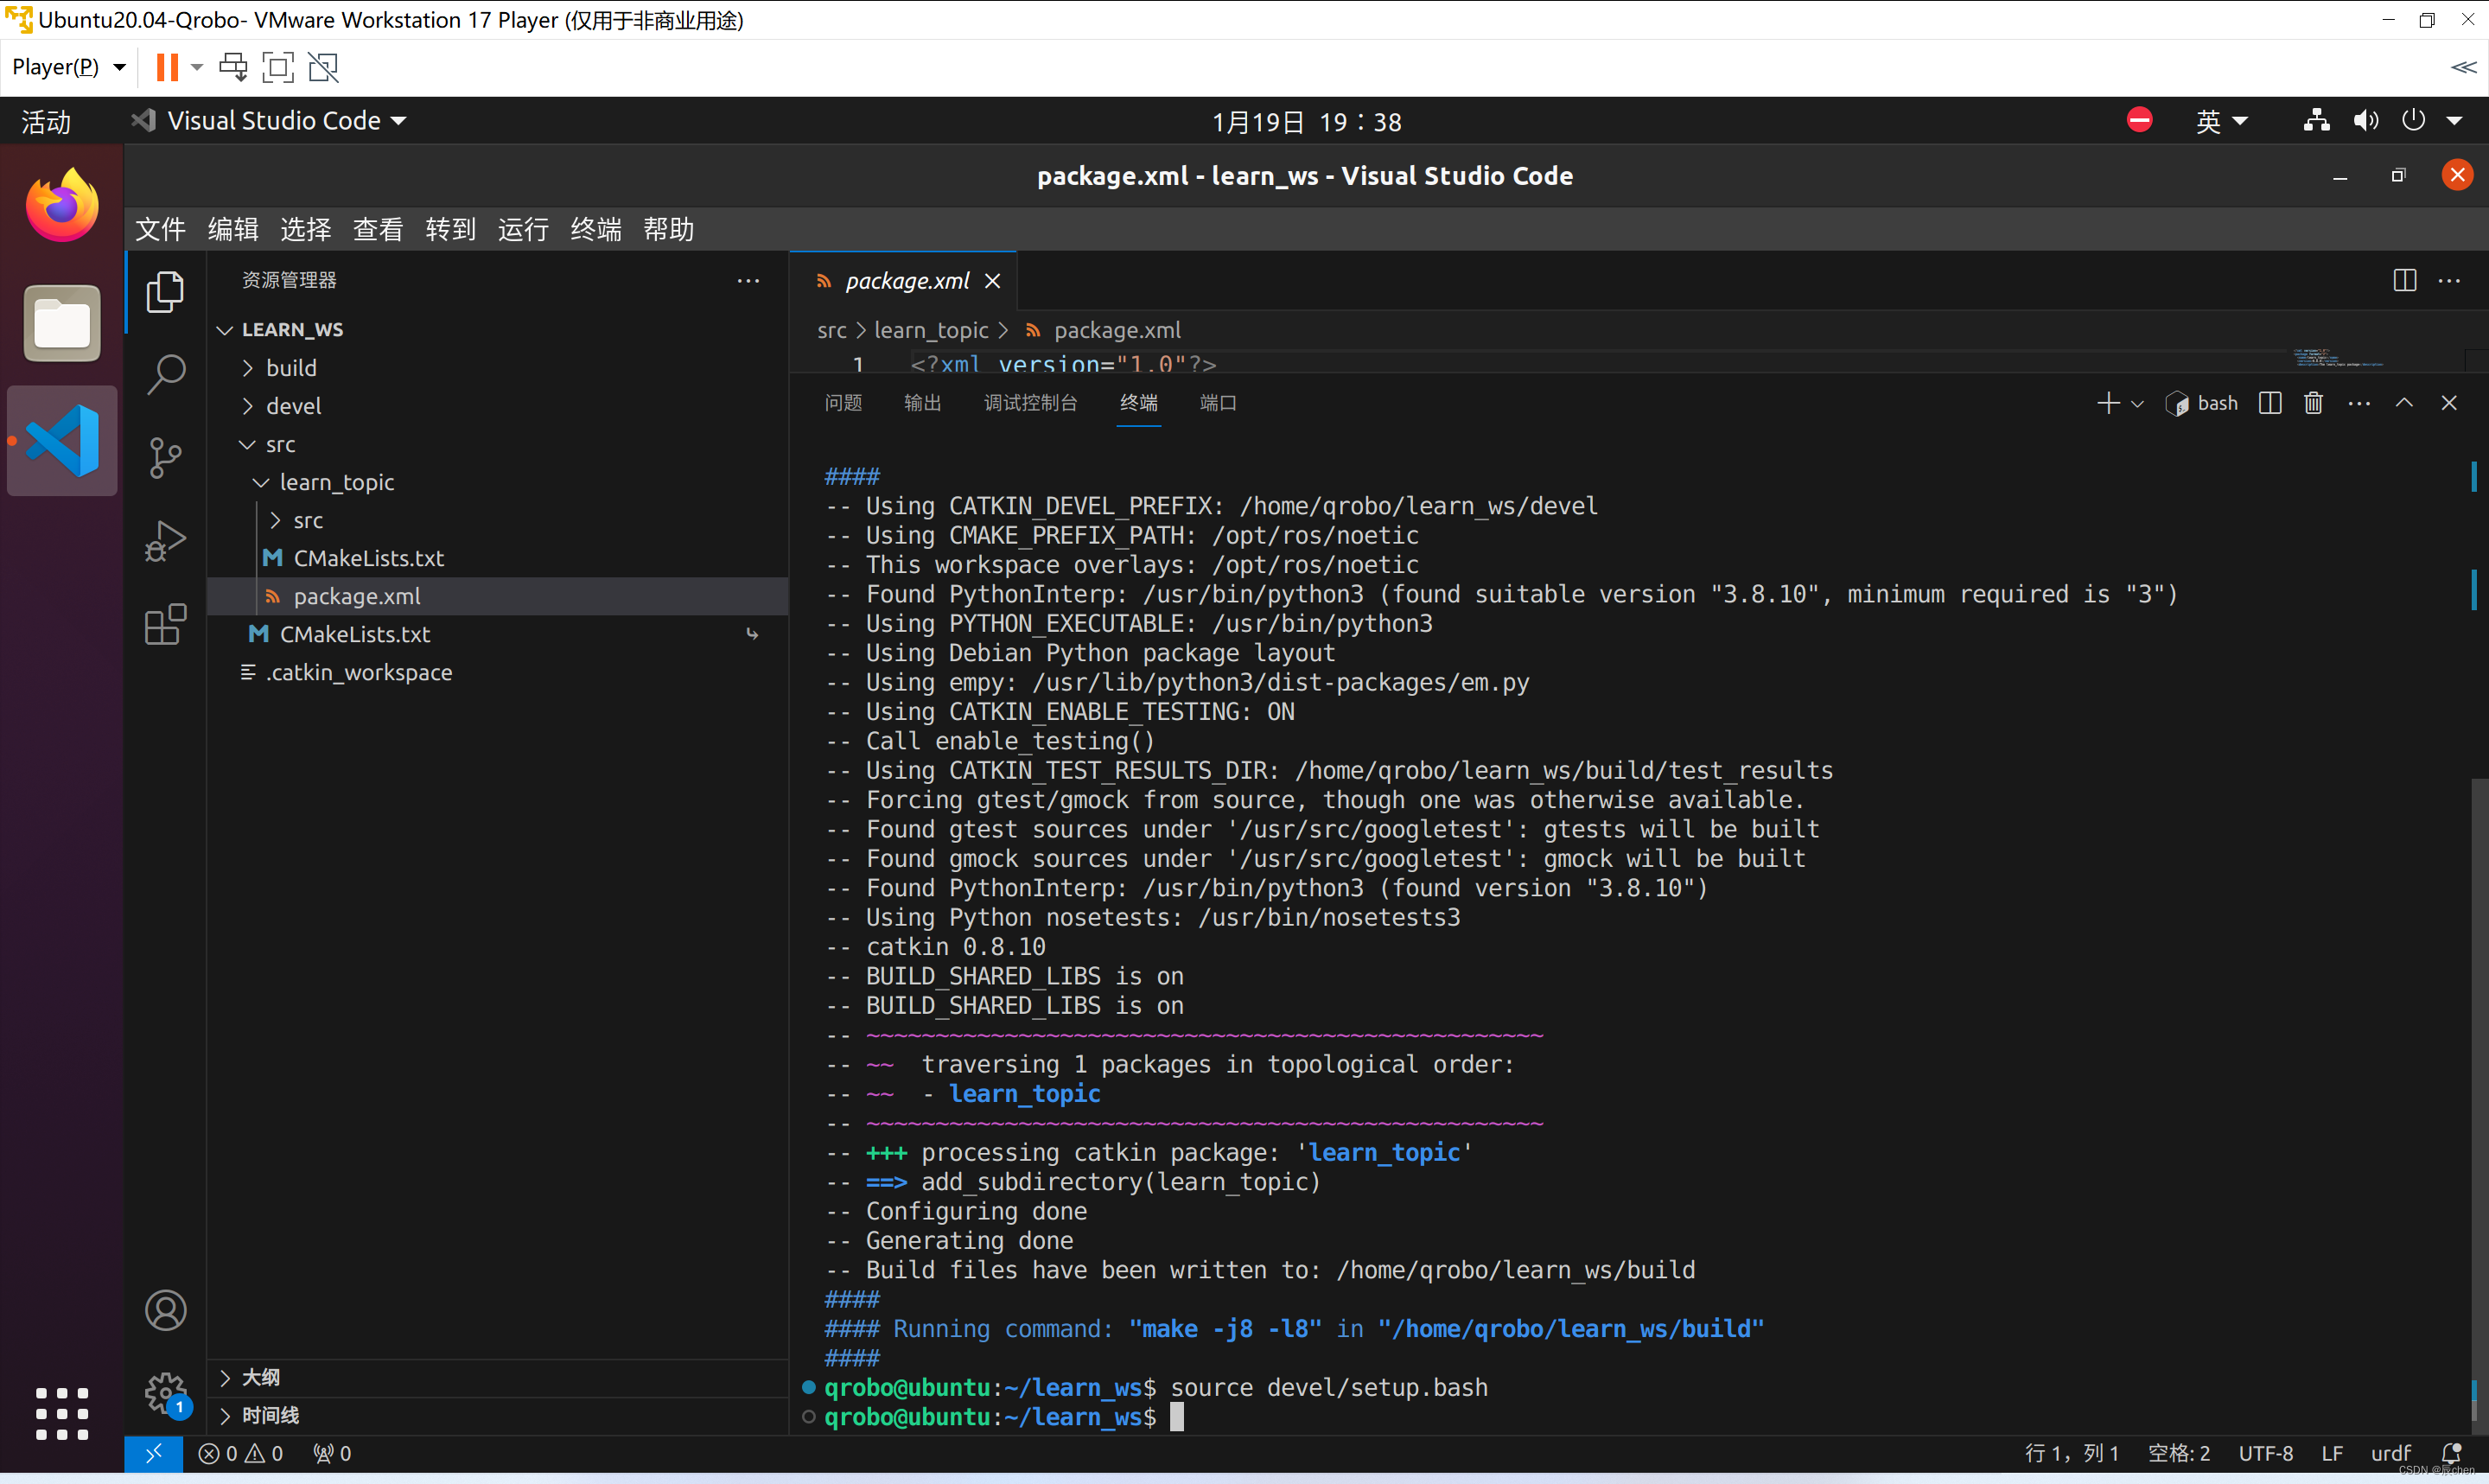Open the 帮助 menu

[669, 229]
